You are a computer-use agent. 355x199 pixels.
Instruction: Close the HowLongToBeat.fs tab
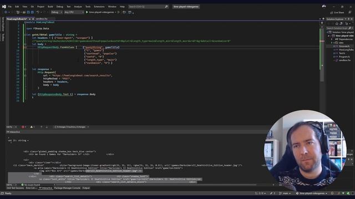coord(33,19)
